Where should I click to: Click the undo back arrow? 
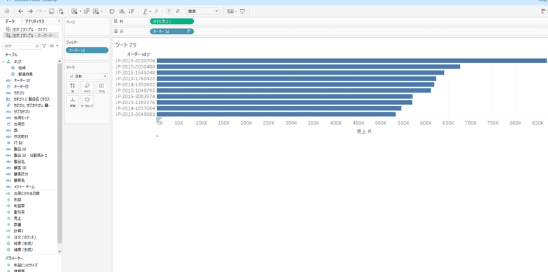21,11
